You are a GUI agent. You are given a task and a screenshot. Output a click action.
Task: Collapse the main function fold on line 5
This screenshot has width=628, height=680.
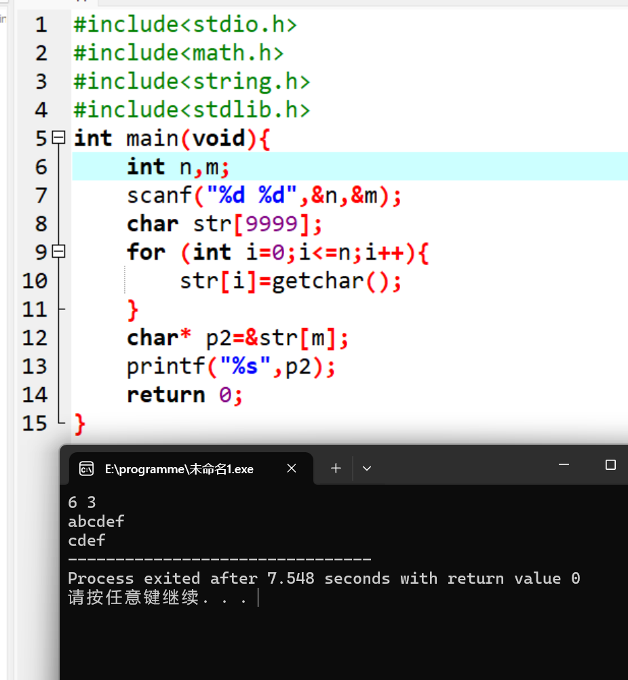coord(58,138)
